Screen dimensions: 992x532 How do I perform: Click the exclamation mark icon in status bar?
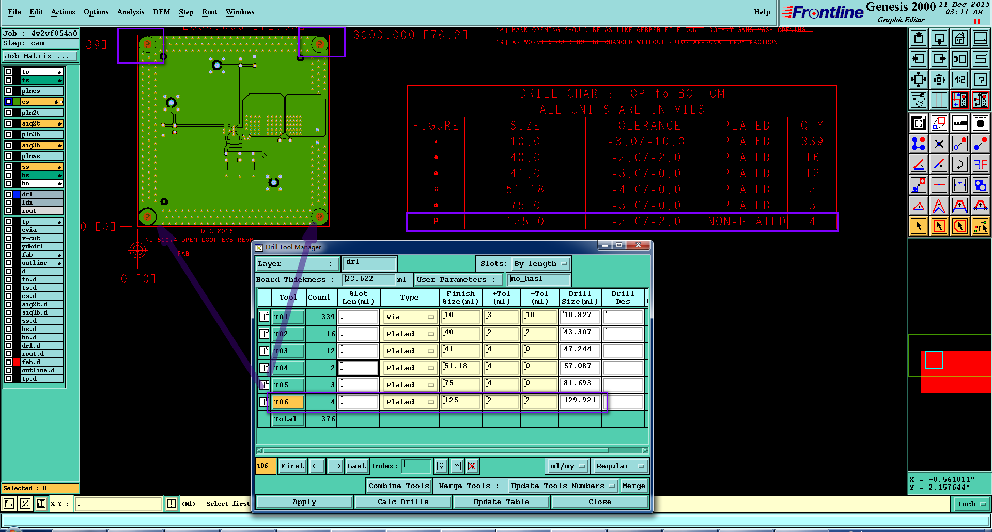[x=172, y=504]
